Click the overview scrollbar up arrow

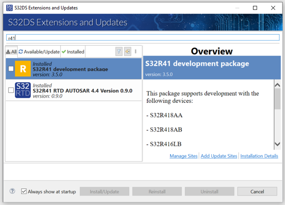pos(277,85)
